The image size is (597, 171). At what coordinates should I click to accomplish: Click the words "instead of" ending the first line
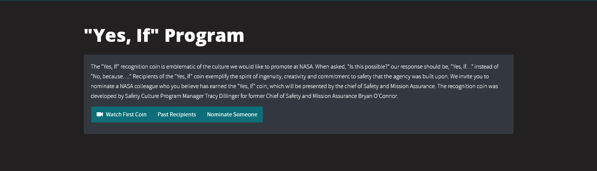click(x=487, y=67)
